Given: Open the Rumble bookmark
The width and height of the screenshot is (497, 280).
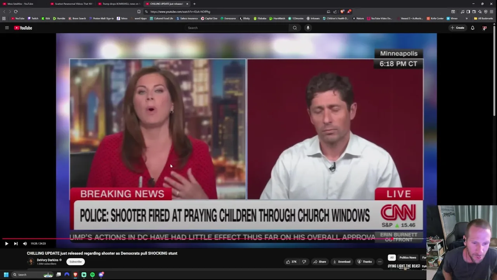Looking at the screenshot, I should [x=59, y=18].
